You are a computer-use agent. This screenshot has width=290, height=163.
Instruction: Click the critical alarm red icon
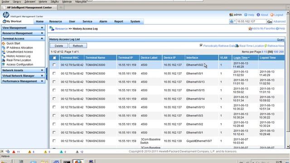point(14,152)
